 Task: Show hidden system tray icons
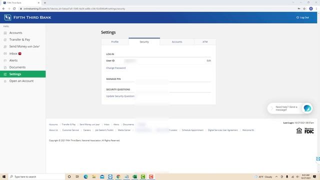[276, 176]
